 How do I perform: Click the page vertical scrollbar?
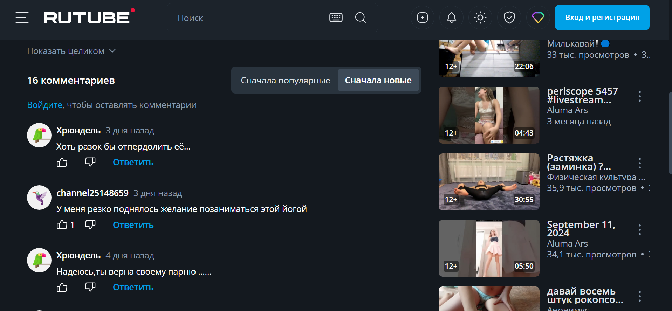tap(670, 133)
